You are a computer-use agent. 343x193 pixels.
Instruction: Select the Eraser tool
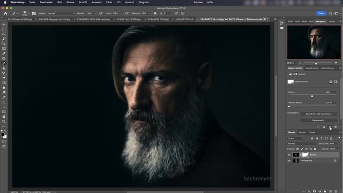(4, 78)
